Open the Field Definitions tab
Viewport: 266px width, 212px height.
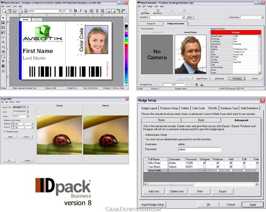[x=249, y=108]
